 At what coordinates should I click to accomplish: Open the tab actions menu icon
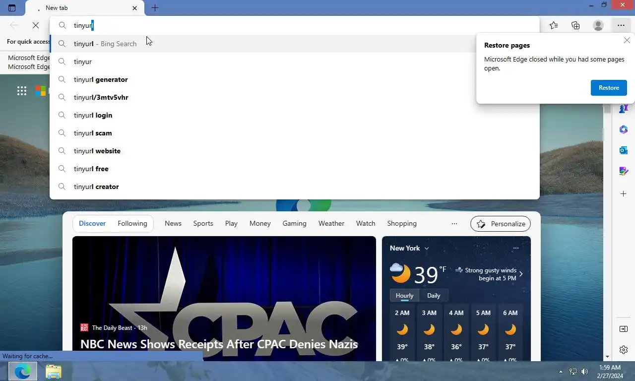pos(12,8)
